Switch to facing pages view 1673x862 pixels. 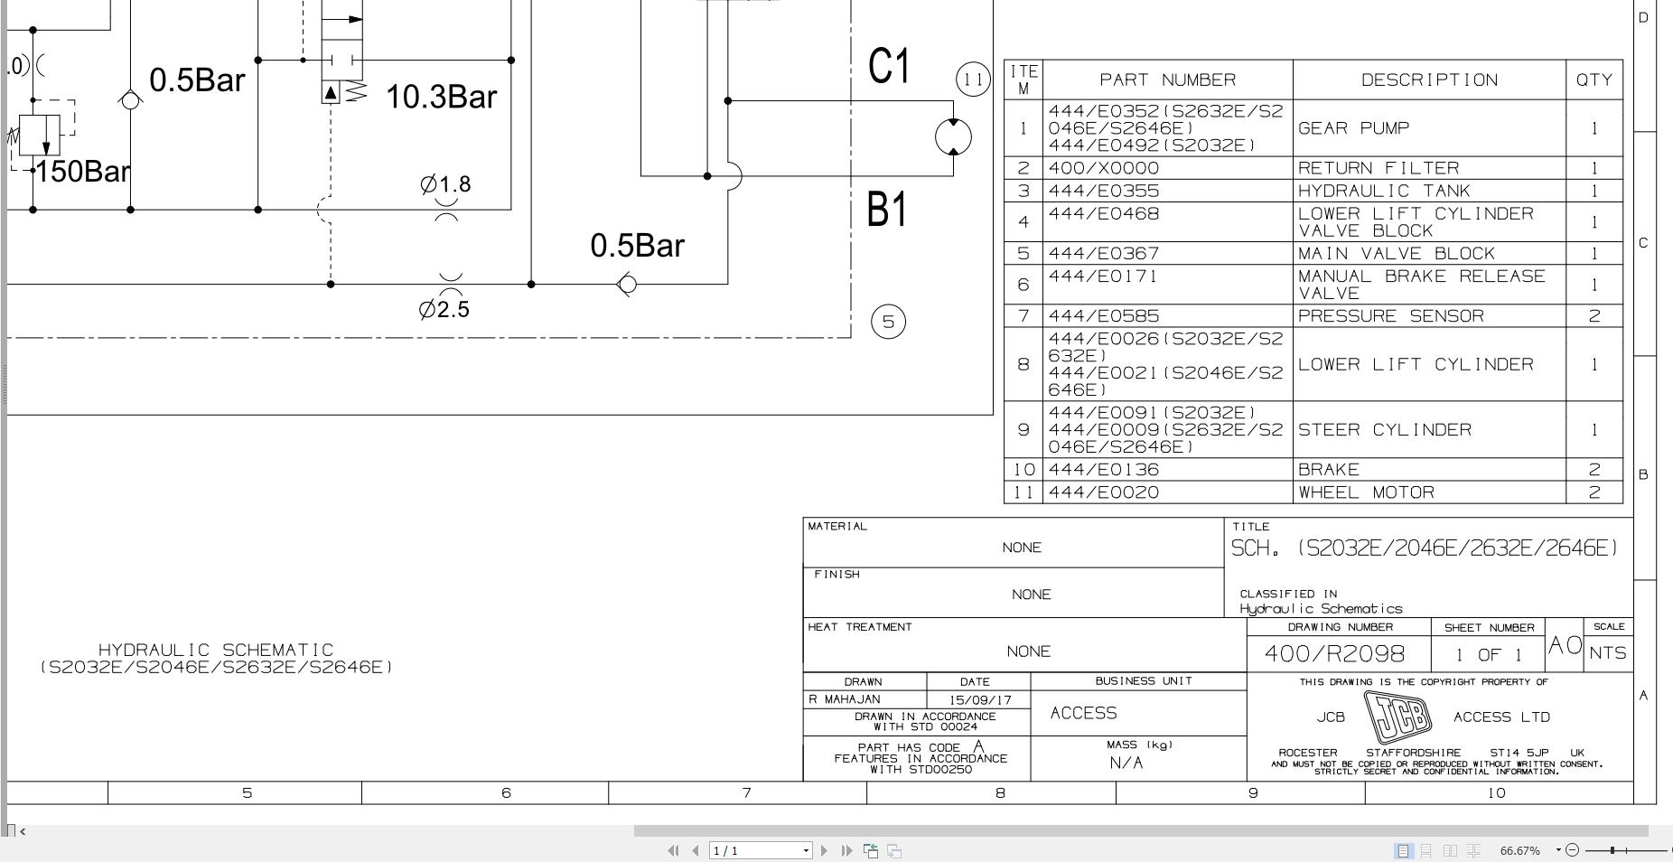tap(1450, 850)
